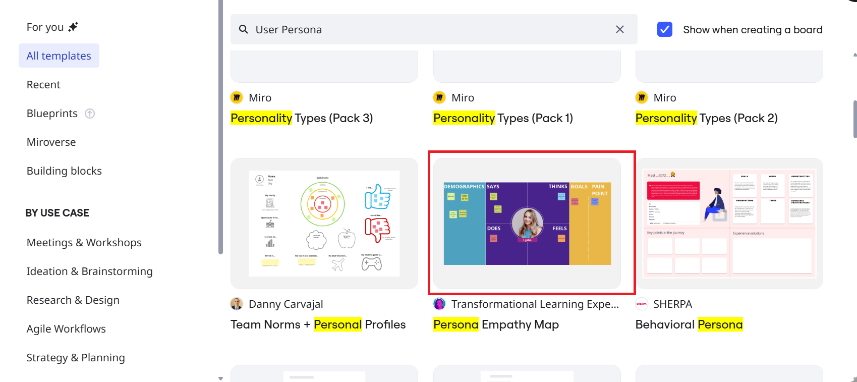Click Miro logo above Personality Types Pack 3
This screenshot has width=857, height=382.
[x=237, y=97]
